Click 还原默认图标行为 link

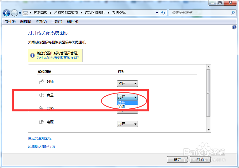[x=41, y=146]
